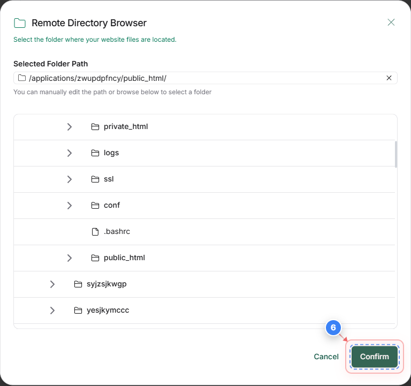411x386 pixels.
Task: Choose the conf row label
Action: pos(112,206)
